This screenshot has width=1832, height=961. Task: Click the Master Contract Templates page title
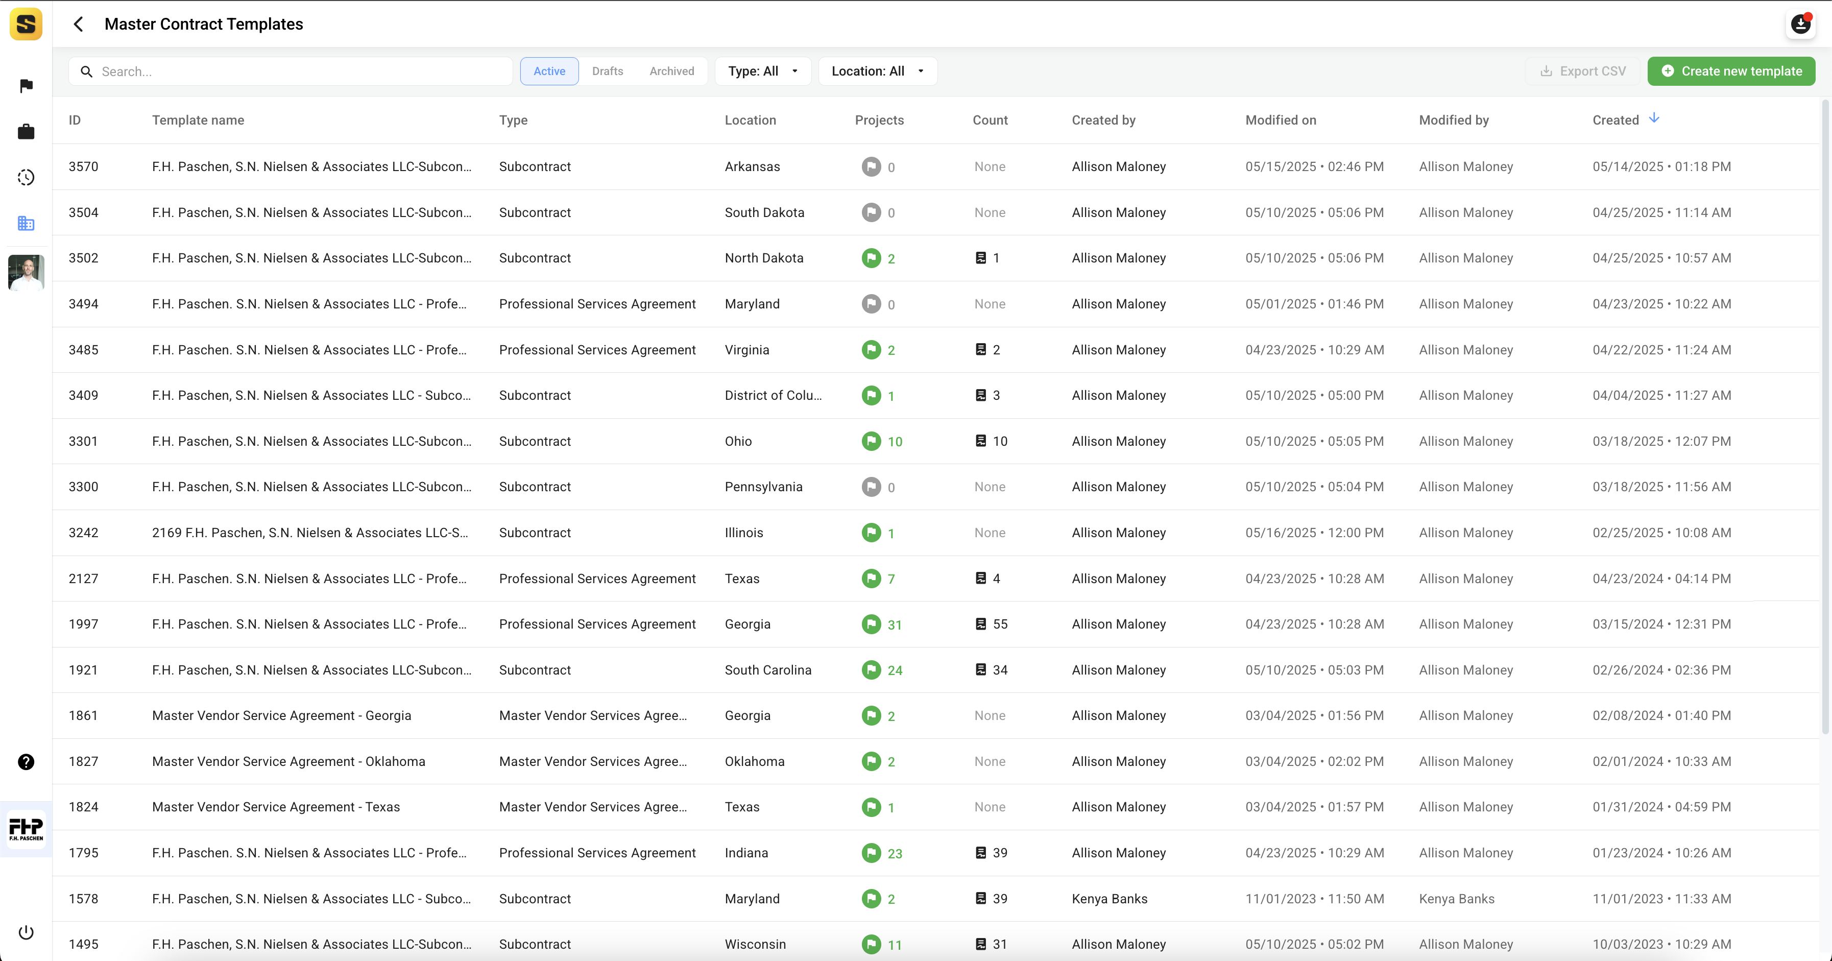click(203, 24)
